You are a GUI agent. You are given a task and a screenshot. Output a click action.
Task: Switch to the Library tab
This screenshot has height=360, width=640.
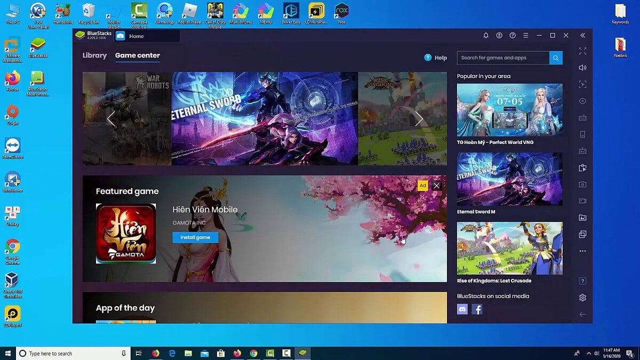(x=94, y=55)
